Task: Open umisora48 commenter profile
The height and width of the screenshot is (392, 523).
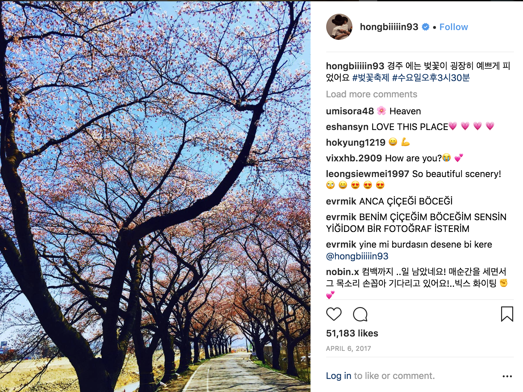Action: point(350,111)
